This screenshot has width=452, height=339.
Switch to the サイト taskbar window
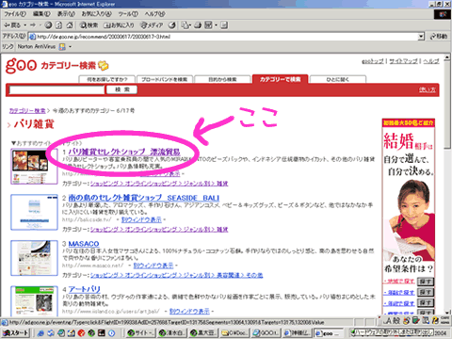(x=141, y=333)
